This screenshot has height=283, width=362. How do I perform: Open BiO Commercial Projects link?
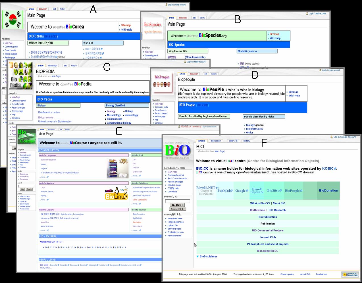(268, 230)
